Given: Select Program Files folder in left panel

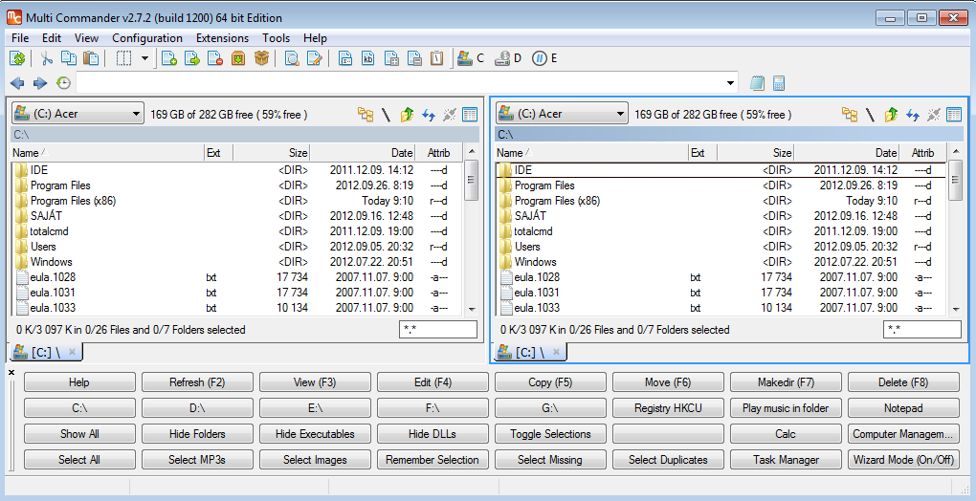Looking at the screenshot, I should point(60,185).
